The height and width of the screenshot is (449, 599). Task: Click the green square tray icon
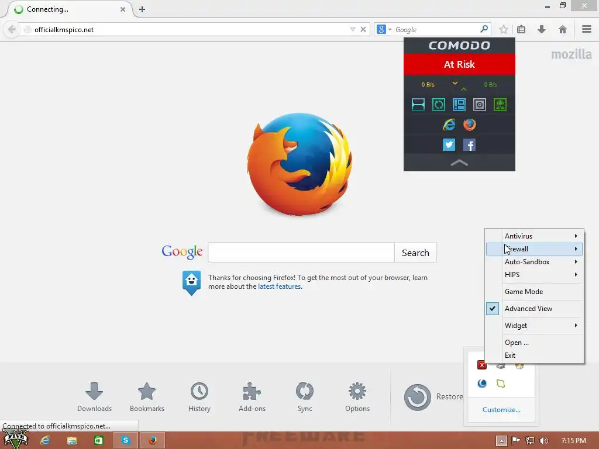501,384
